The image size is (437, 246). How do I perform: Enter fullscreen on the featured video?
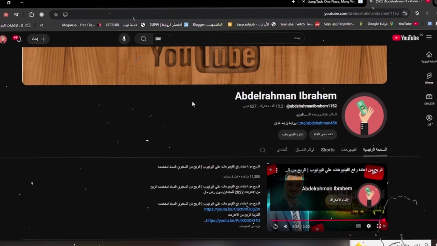click(x=379, y=226)
